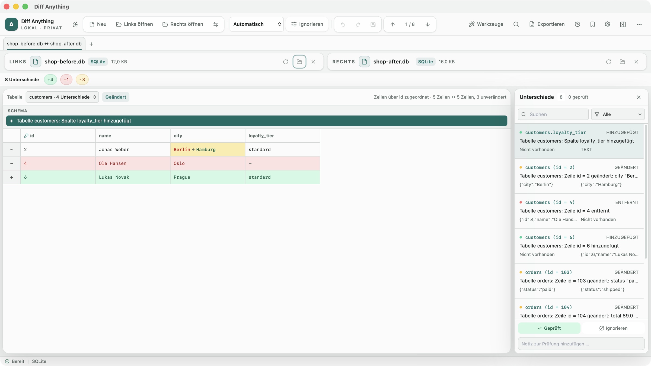Viewport: 651px width, 366px height.
Task: Filter by −1 removed differences badge
Action: click(x=66, y=80)
